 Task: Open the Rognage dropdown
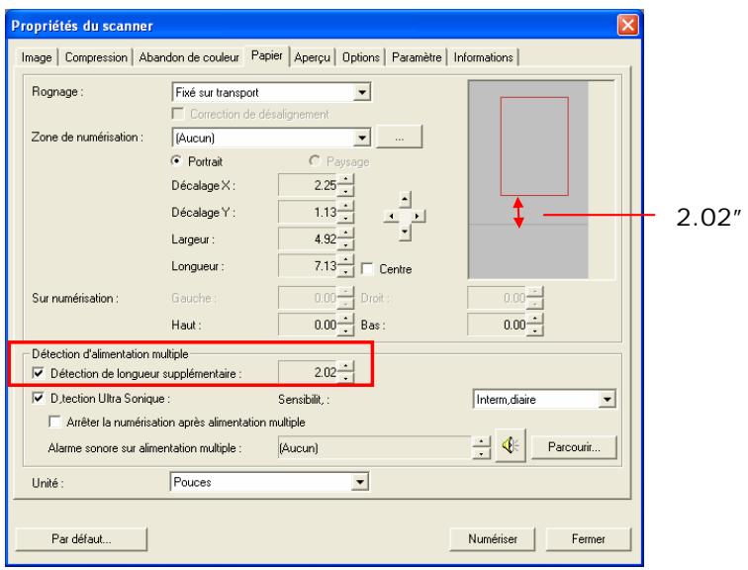pos(361,92)
